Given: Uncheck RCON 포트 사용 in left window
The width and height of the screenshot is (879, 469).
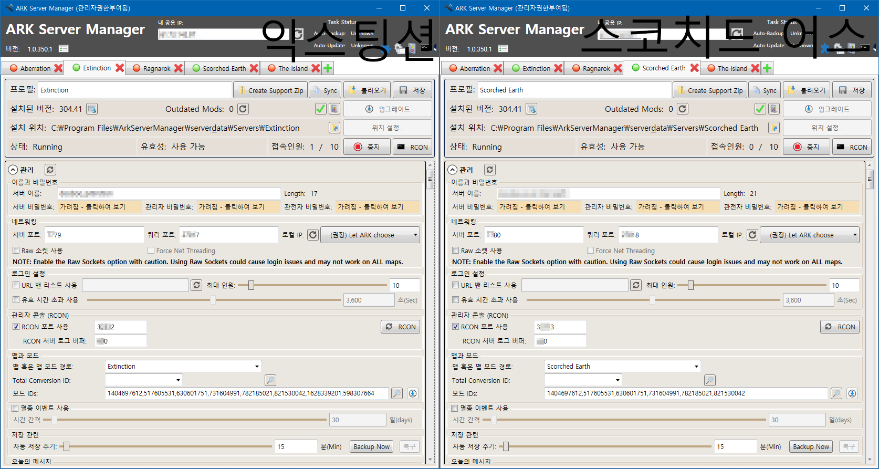Looking at the screenshot, I should pyautogui.click(x=16, y=327).
